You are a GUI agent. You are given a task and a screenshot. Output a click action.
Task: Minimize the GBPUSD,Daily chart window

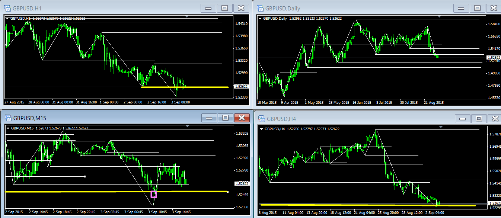[461, 8]
